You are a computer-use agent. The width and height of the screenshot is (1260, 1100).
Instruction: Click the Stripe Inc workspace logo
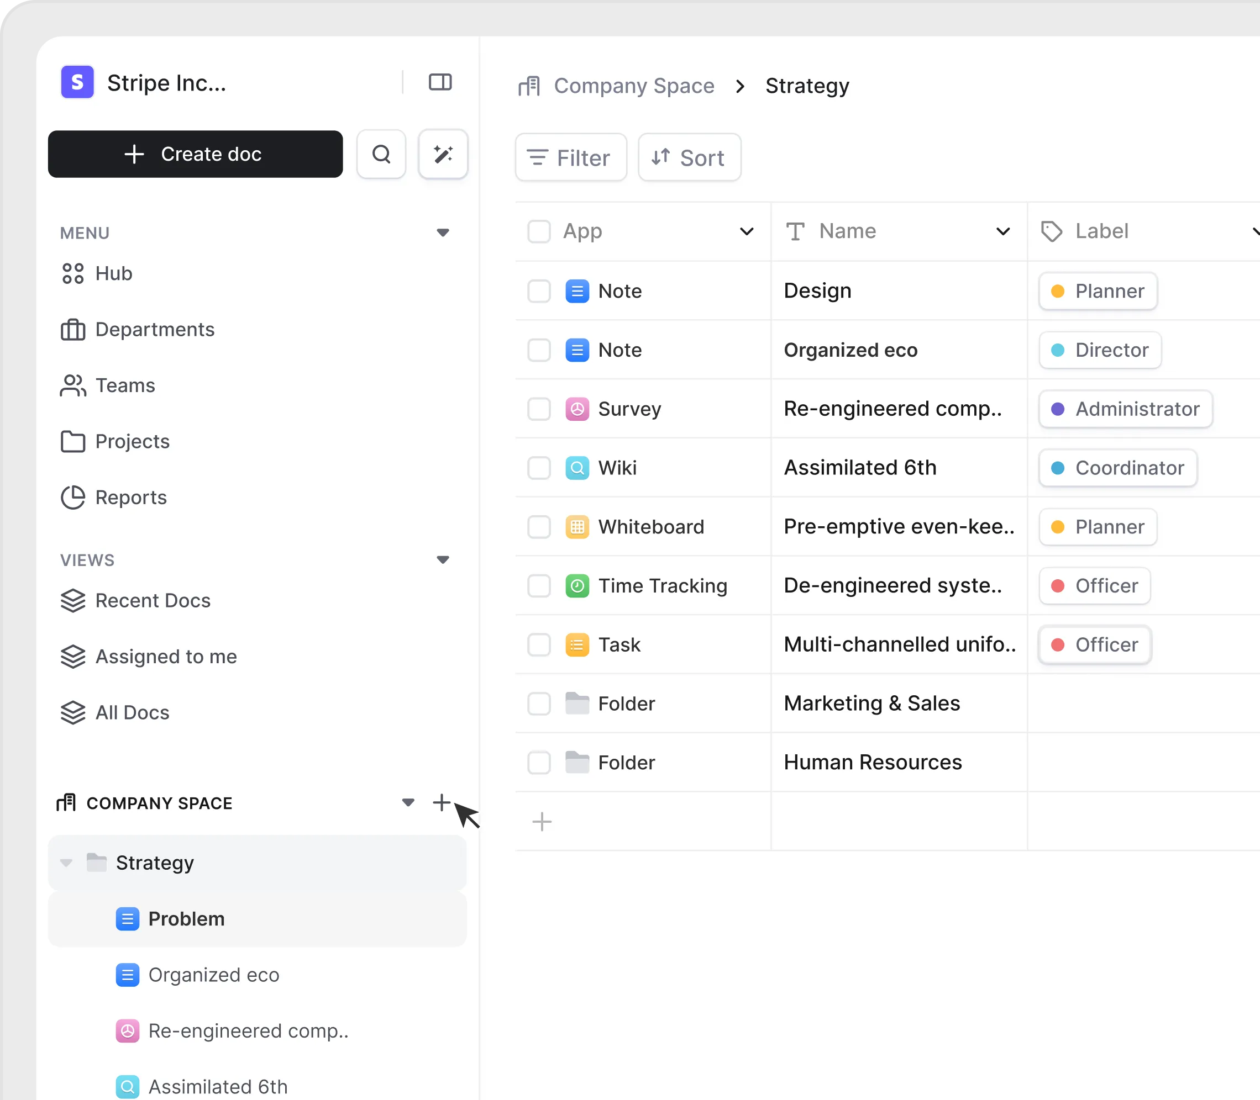pyautogui.click(x=77, y=82)
